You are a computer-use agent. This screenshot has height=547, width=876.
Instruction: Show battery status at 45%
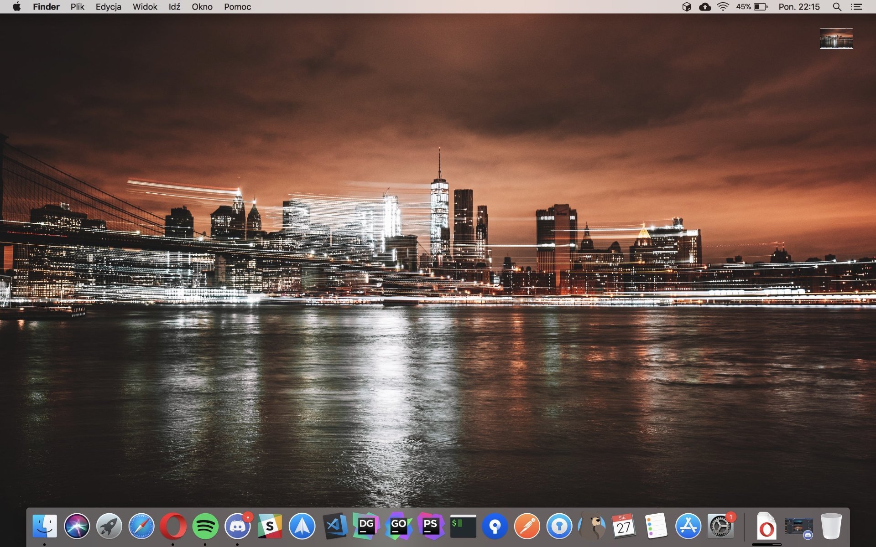(x=752, y=7)
